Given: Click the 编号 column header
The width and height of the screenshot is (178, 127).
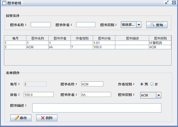Looking at the screenshot, I should (x=15, y=38).
